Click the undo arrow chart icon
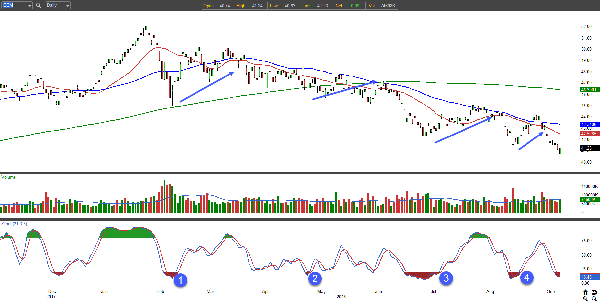 tap(594, 292)
